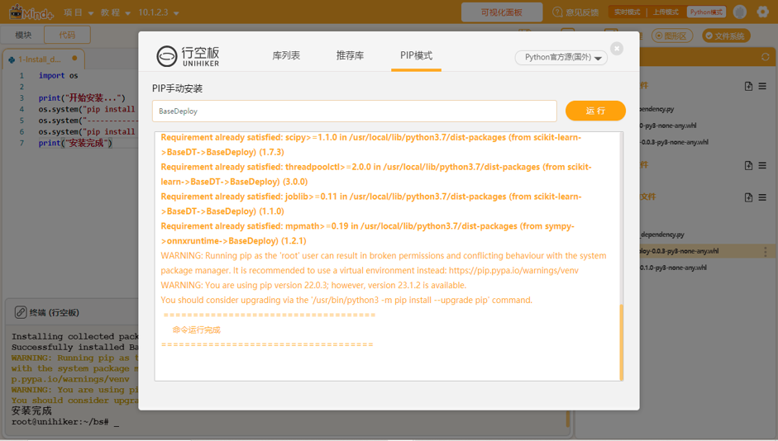Image resolution: width=778 pixels, height=441 pixels.
Task: Switch to the 推荐库 tab
Action: pyautogui.click(x=351, y=55)
